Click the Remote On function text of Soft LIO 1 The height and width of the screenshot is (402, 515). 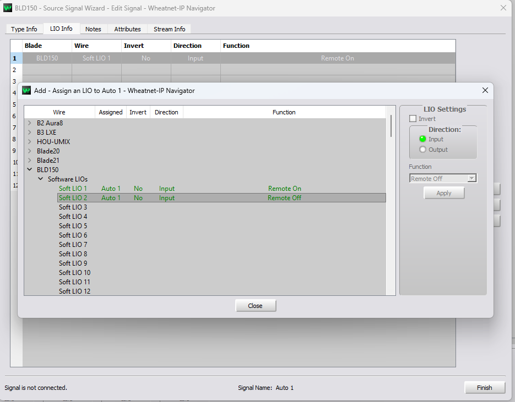pyautogui.click(x=285, y=189)
